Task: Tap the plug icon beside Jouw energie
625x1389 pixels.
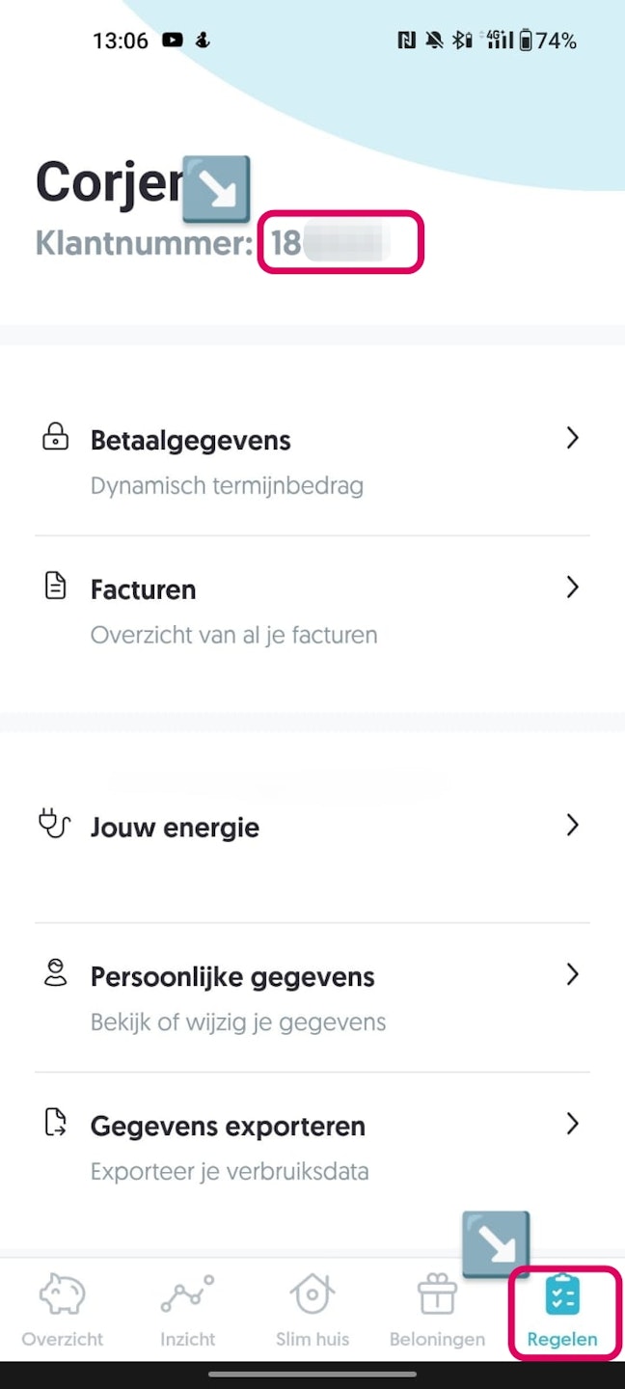Action: (x=55, y=824)
